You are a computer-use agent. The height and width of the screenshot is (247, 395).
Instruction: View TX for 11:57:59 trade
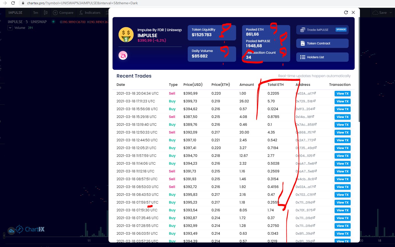pos(343,156)
